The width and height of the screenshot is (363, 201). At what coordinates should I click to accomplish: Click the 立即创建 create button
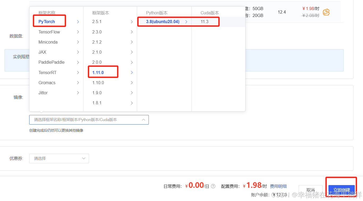pyautogui.click(x=342, y=190)
